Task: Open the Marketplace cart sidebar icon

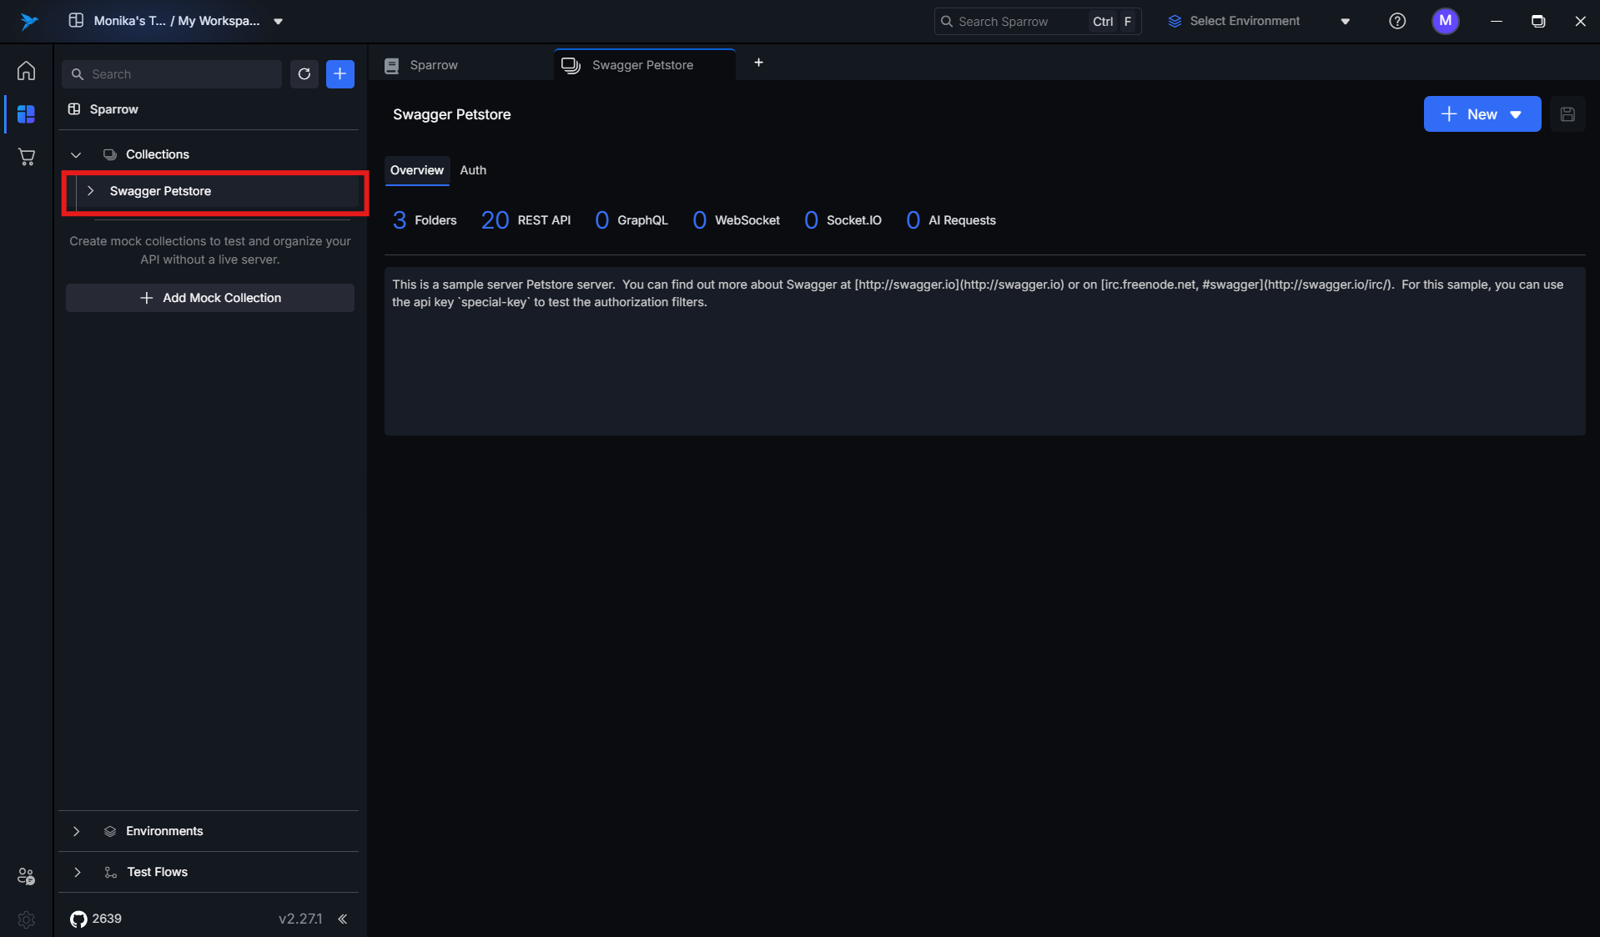Action: [26, 157]
